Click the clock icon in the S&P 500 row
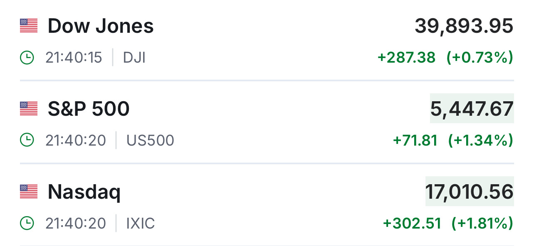The height and width of the screenshot is (246, 534). point(27,141)
